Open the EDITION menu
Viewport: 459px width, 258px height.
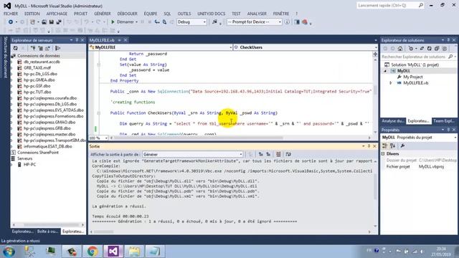(32, 14)
